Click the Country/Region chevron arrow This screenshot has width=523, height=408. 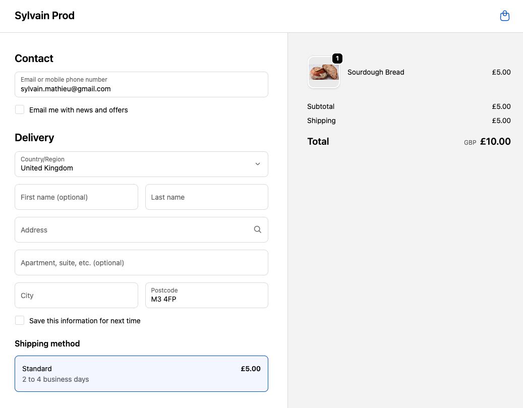(x=257, y=164)
